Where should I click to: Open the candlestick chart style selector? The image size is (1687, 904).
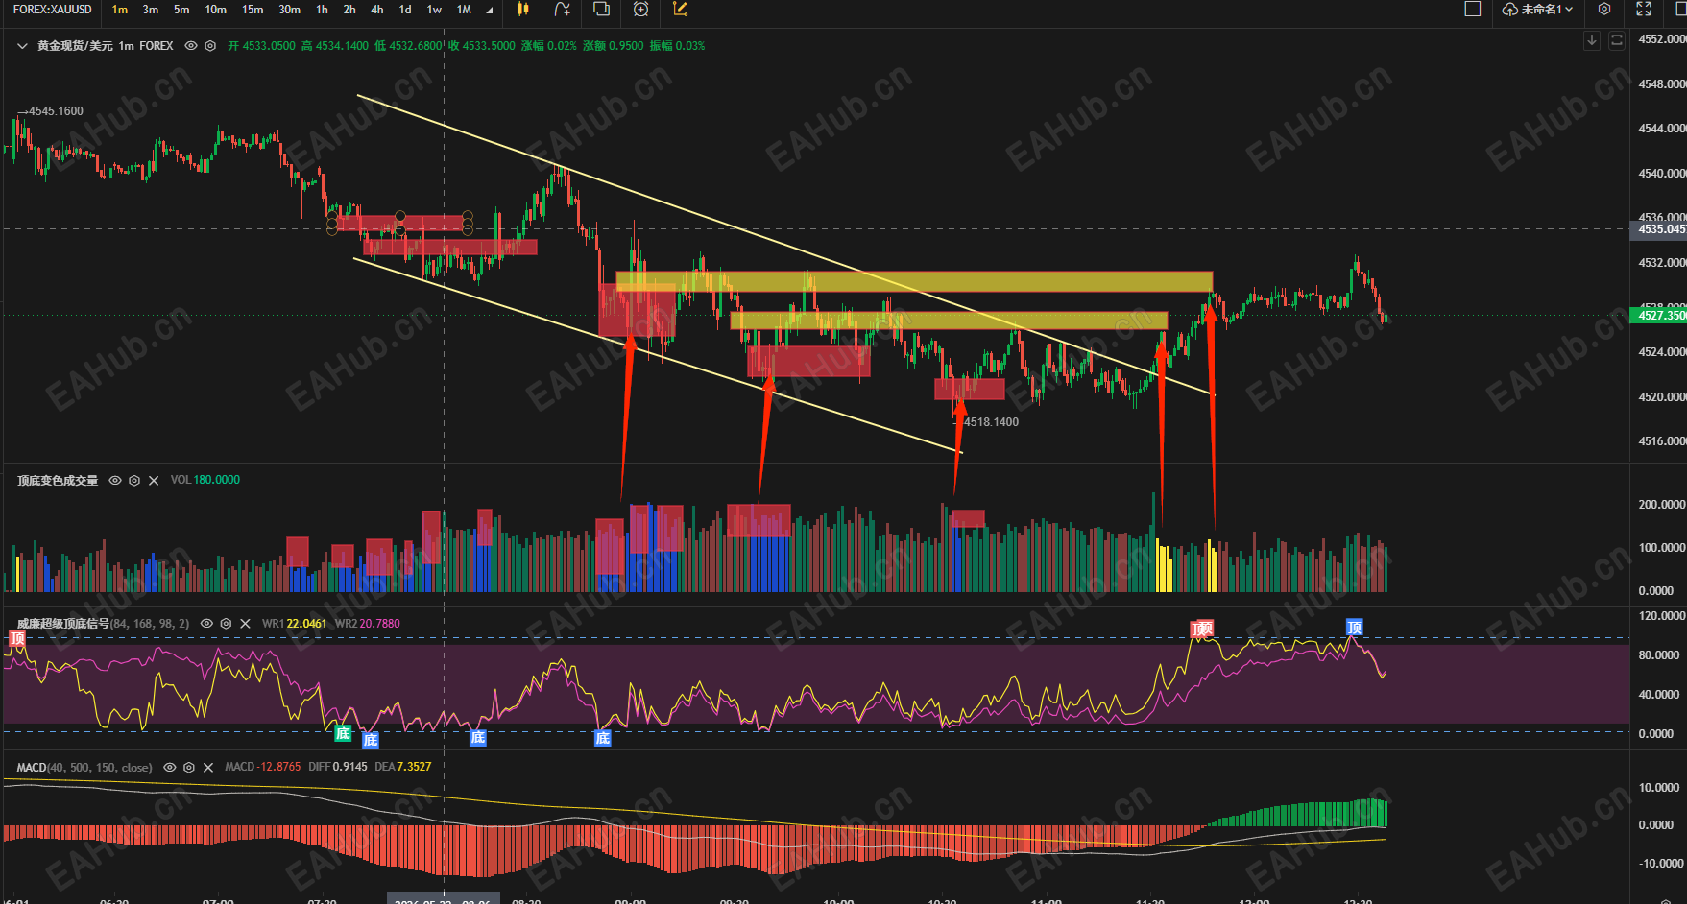(x=522, y=10)
